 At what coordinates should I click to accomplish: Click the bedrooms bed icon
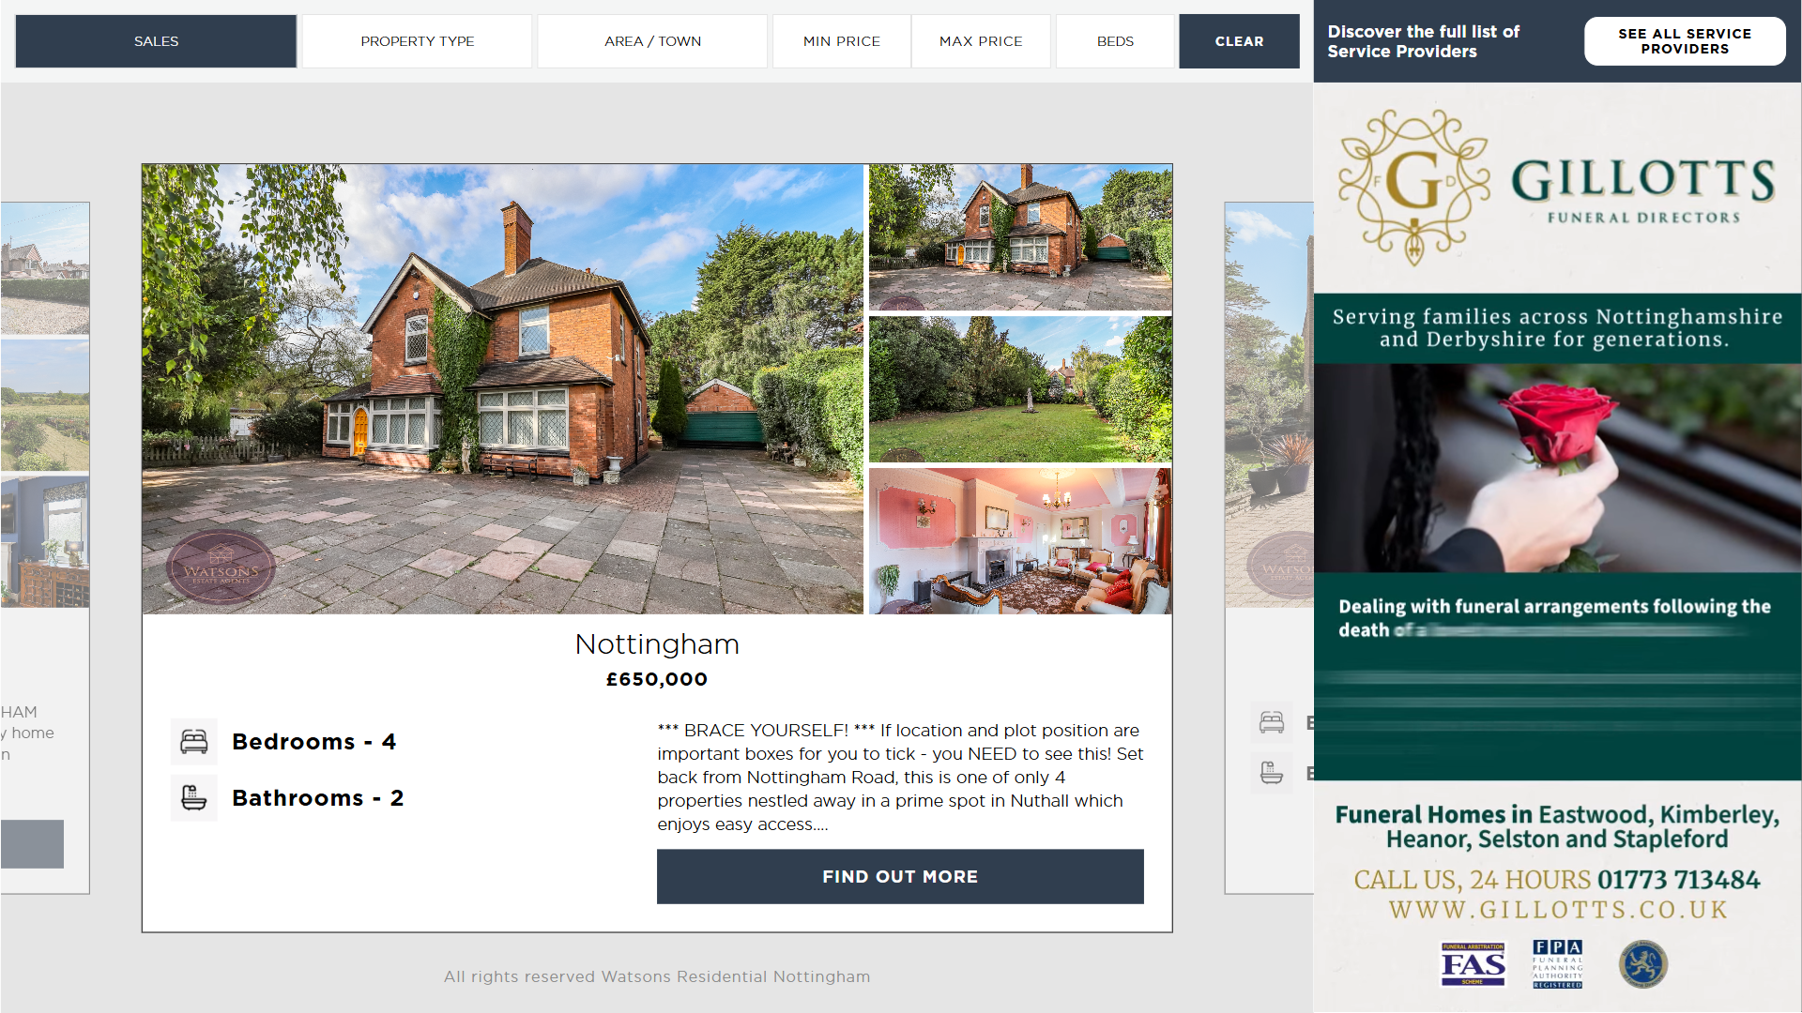pos(194,742)
